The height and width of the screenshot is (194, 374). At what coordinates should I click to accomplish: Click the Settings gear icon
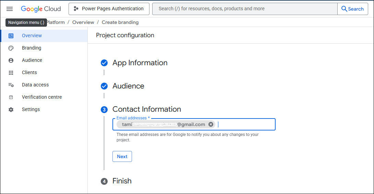click(11, 110)
